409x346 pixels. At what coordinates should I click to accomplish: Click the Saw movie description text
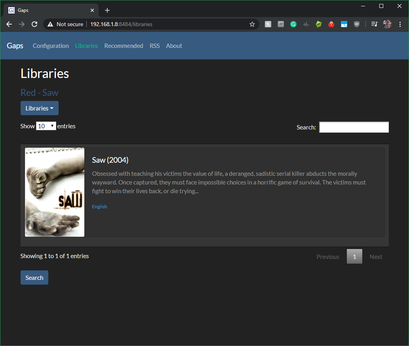pyautogui.click(x=229, y=182)
